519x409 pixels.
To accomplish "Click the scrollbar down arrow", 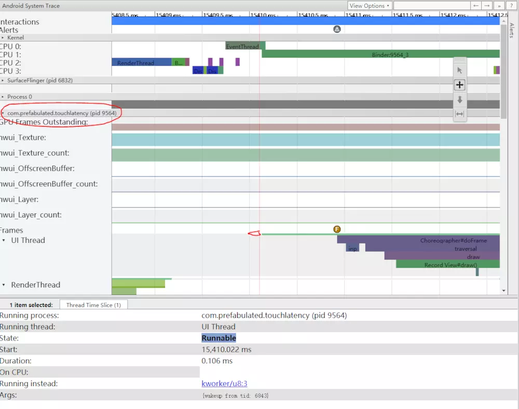I will click(504, 291).
